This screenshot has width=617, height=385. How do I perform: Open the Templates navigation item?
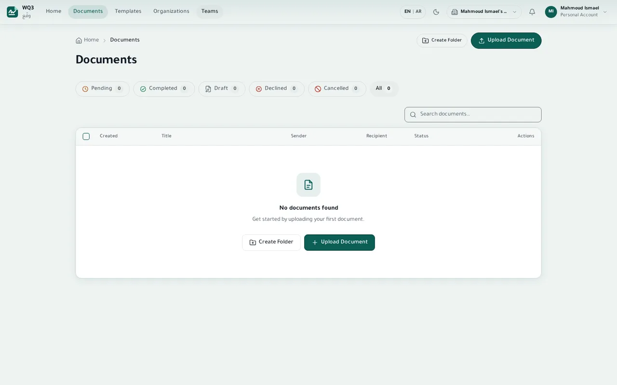pos(128,12)
